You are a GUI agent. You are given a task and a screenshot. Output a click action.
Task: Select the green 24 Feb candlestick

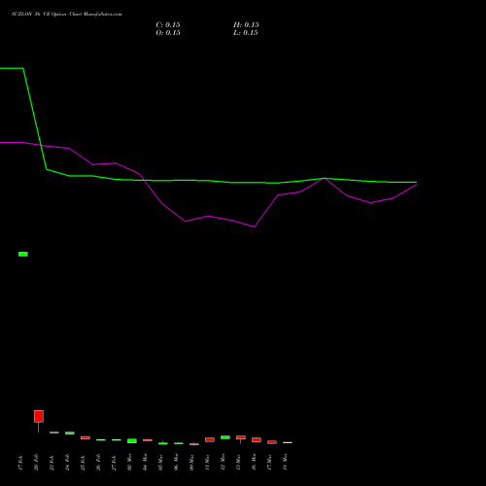(x=70, y=433)
